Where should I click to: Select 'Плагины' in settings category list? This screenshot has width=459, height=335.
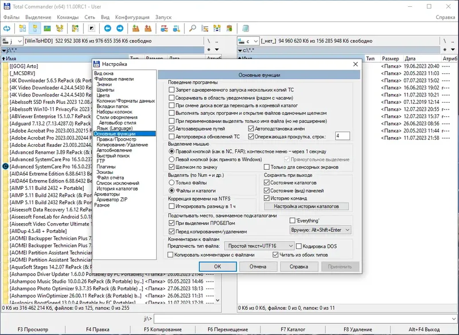[105, 167]
